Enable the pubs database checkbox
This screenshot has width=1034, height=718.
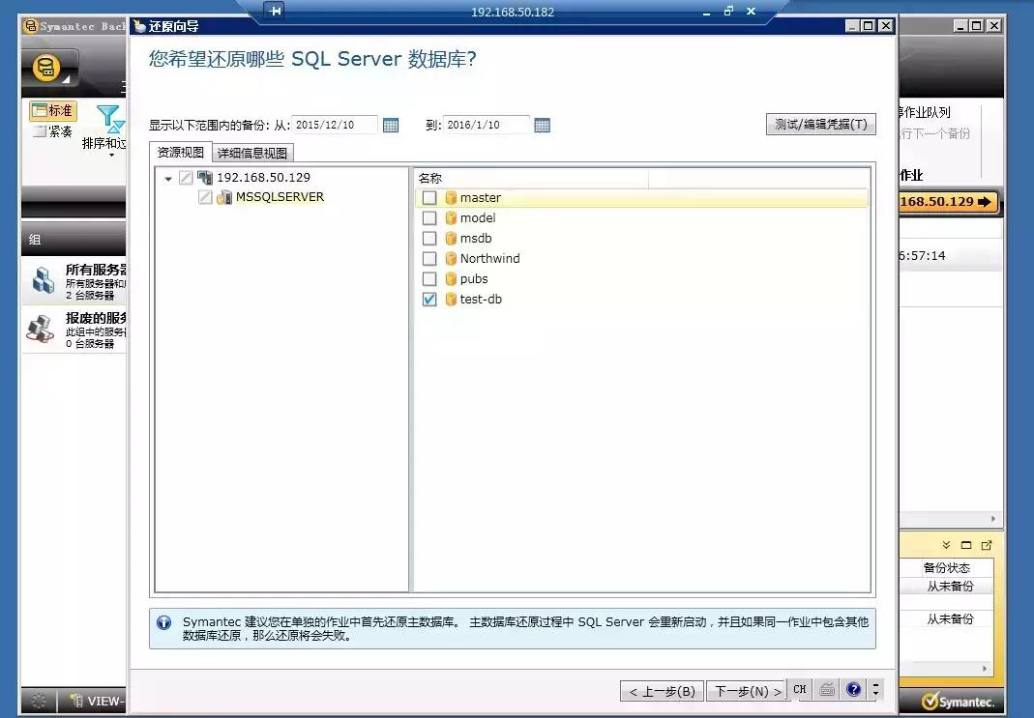point(429,279)
